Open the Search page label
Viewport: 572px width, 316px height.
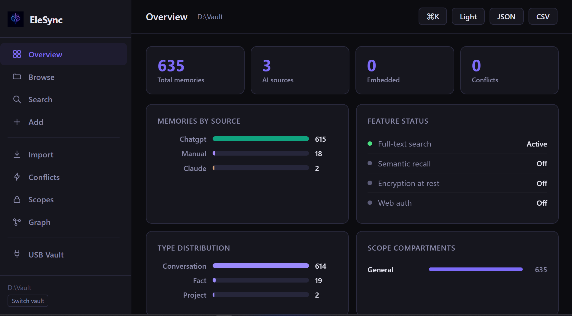coord(40,100)
